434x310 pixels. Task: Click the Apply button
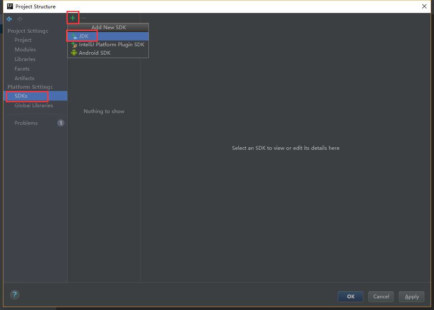tap(411, 297)
